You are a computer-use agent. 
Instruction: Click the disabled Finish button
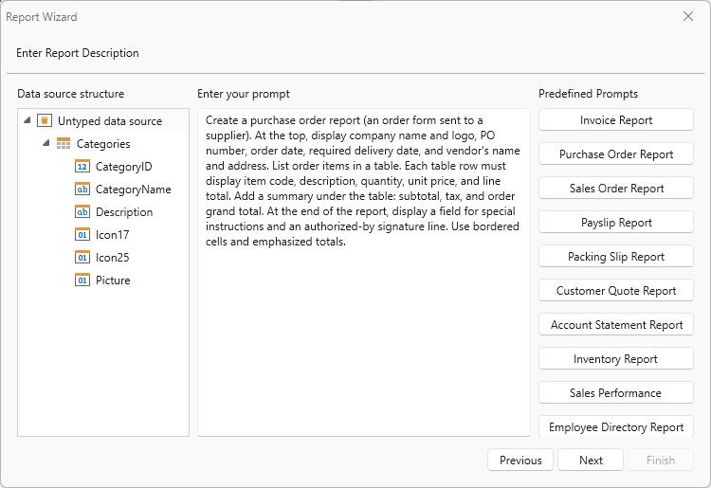coord(661,460)
